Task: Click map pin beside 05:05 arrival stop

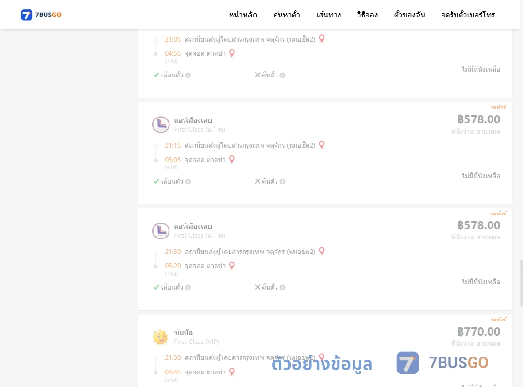Action: tap(232, 159)
